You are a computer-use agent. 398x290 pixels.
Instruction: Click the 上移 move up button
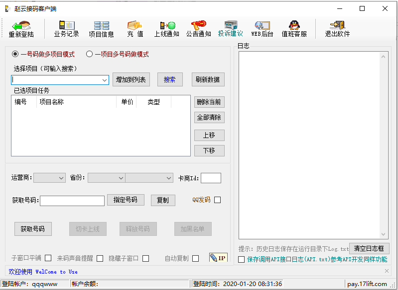209,136
